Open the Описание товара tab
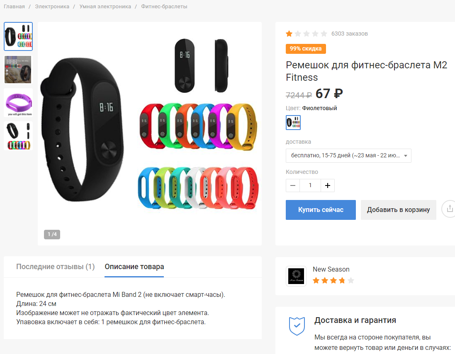The image size is (455, 354). click(134, 267)
